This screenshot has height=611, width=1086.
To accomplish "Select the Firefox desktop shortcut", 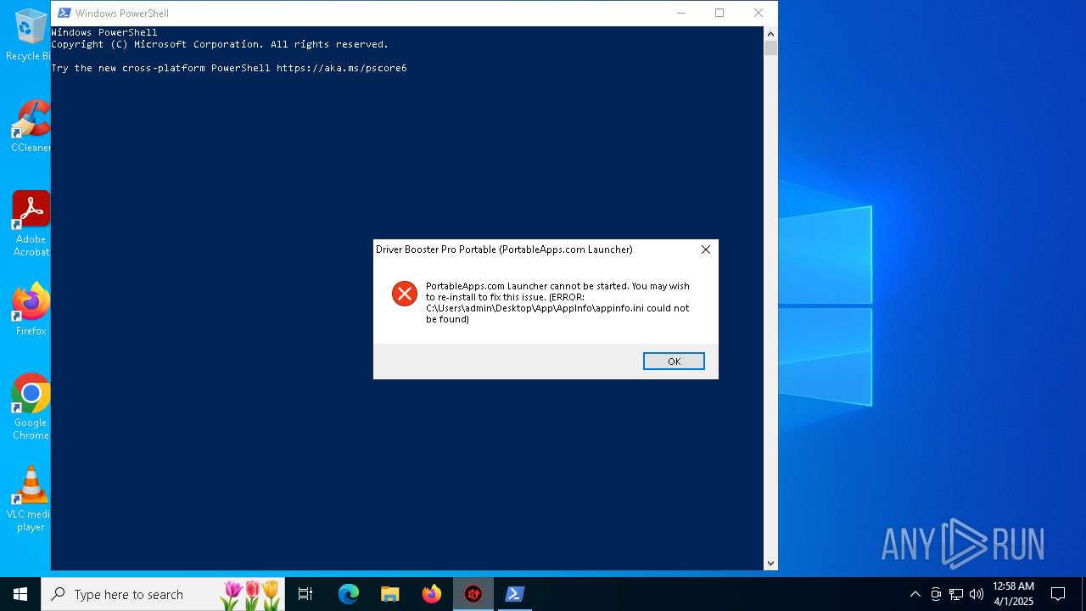I will click(x=31, y=310).
